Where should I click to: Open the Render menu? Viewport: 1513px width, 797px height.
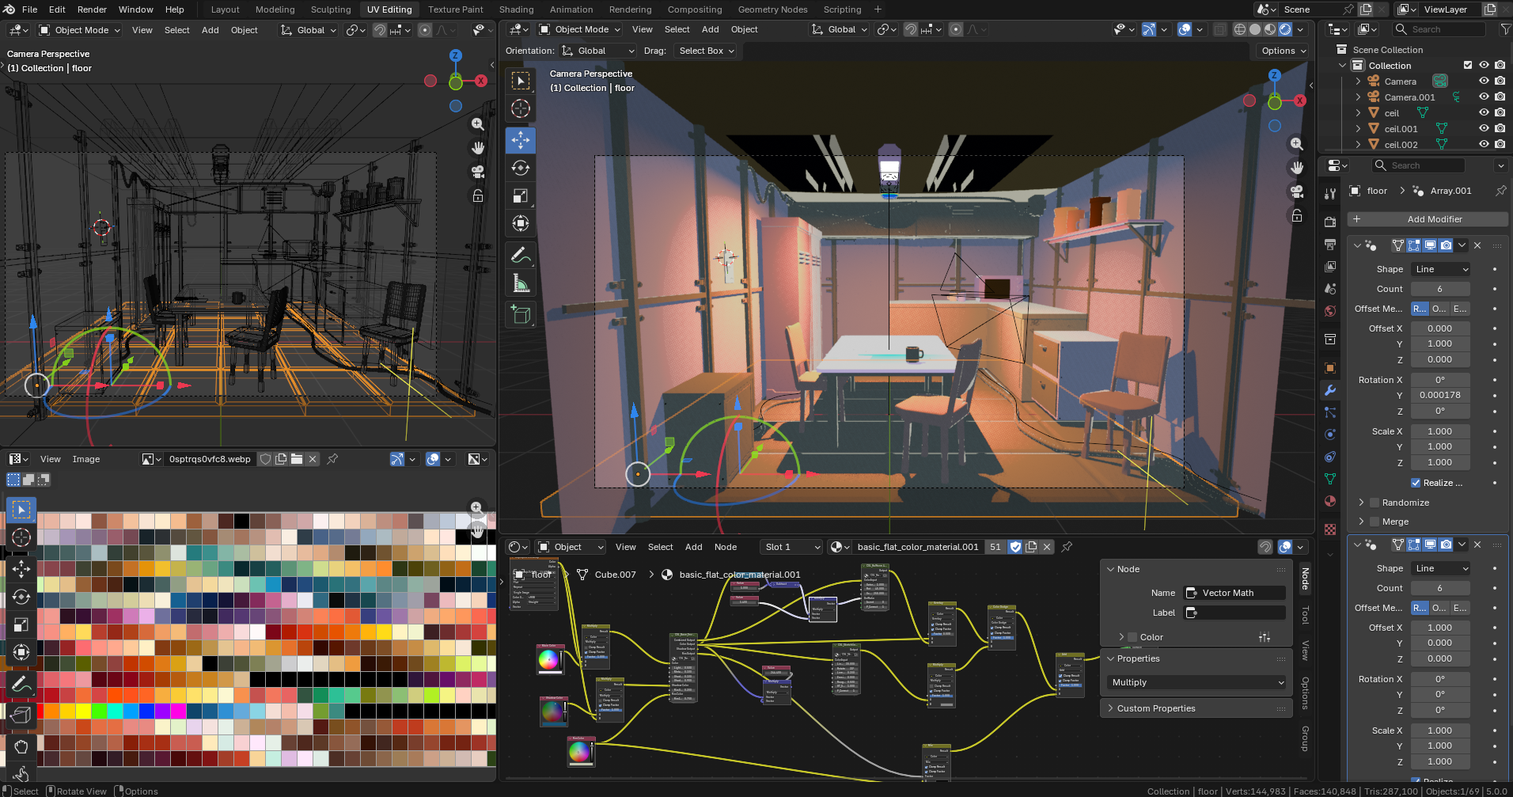tap(92, 9)
